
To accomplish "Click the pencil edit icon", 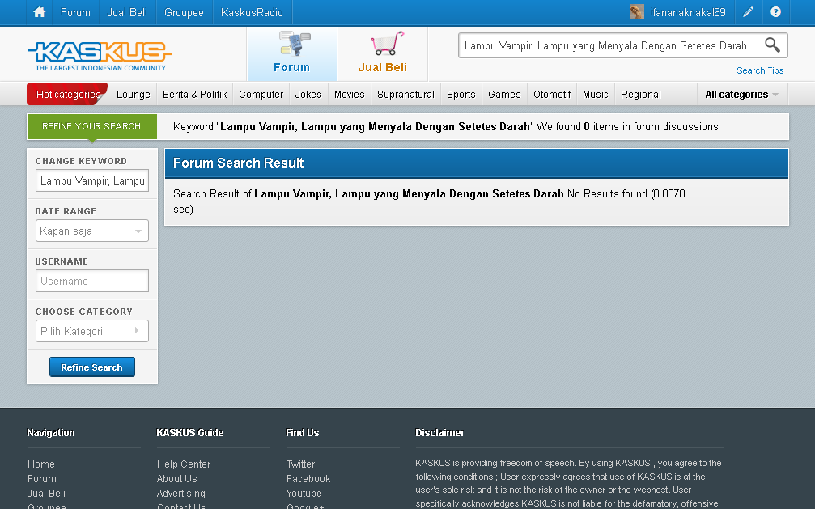I will click(x=749, y=12).
